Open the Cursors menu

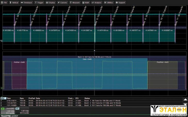click(x=62, y=2)
